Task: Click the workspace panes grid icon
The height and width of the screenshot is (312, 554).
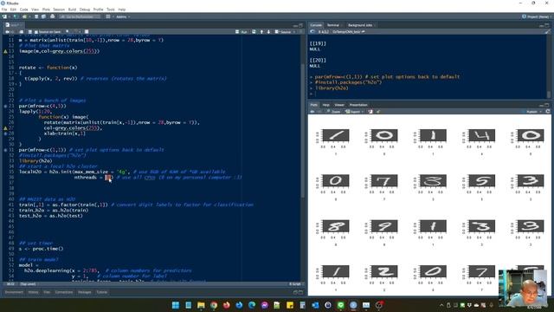Action: 108,16
